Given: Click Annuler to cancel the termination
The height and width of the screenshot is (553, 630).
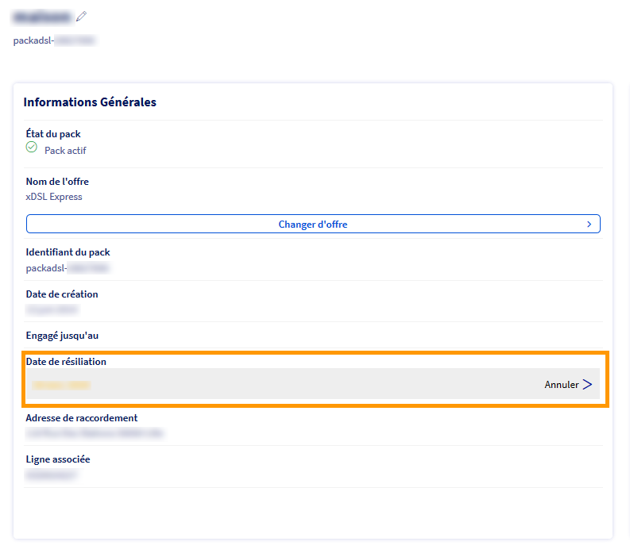Looking at the screenshot, I should (561, 385).
